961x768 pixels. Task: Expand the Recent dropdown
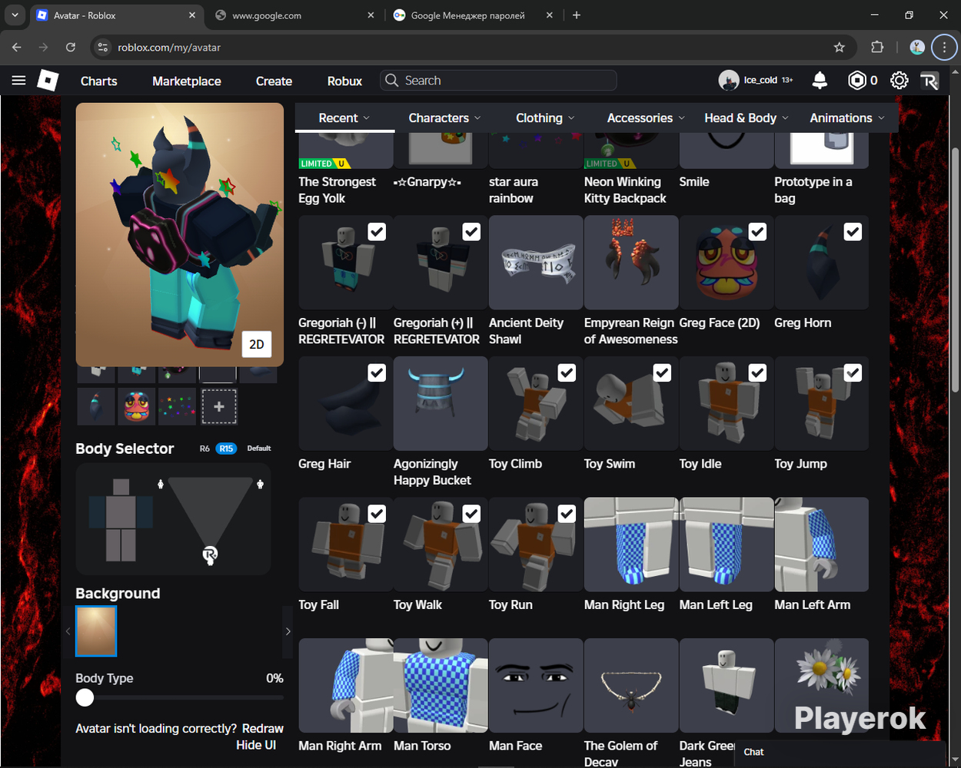point(344,118)
